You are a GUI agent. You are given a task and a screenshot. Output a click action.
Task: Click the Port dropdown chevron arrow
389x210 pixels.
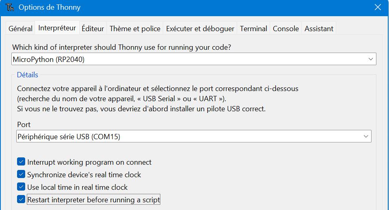pyautogui.click(x=365, y=136)
